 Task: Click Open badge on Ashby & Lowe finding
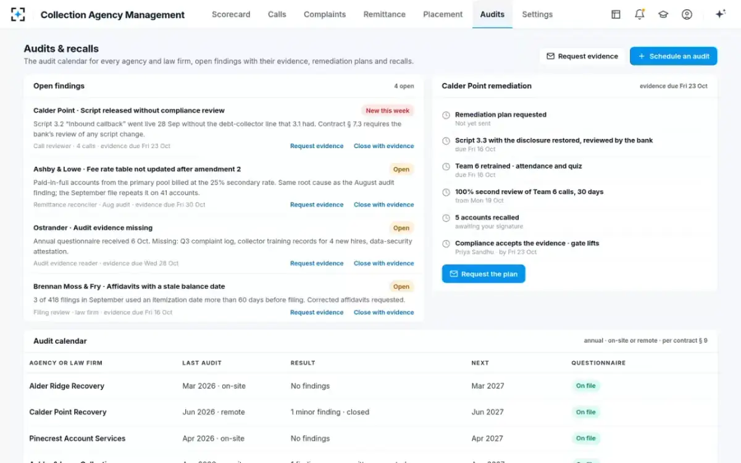point(401,169)
